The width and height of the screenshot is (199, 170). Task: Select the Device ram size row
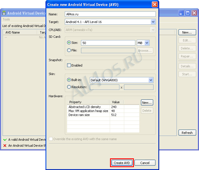103,115
